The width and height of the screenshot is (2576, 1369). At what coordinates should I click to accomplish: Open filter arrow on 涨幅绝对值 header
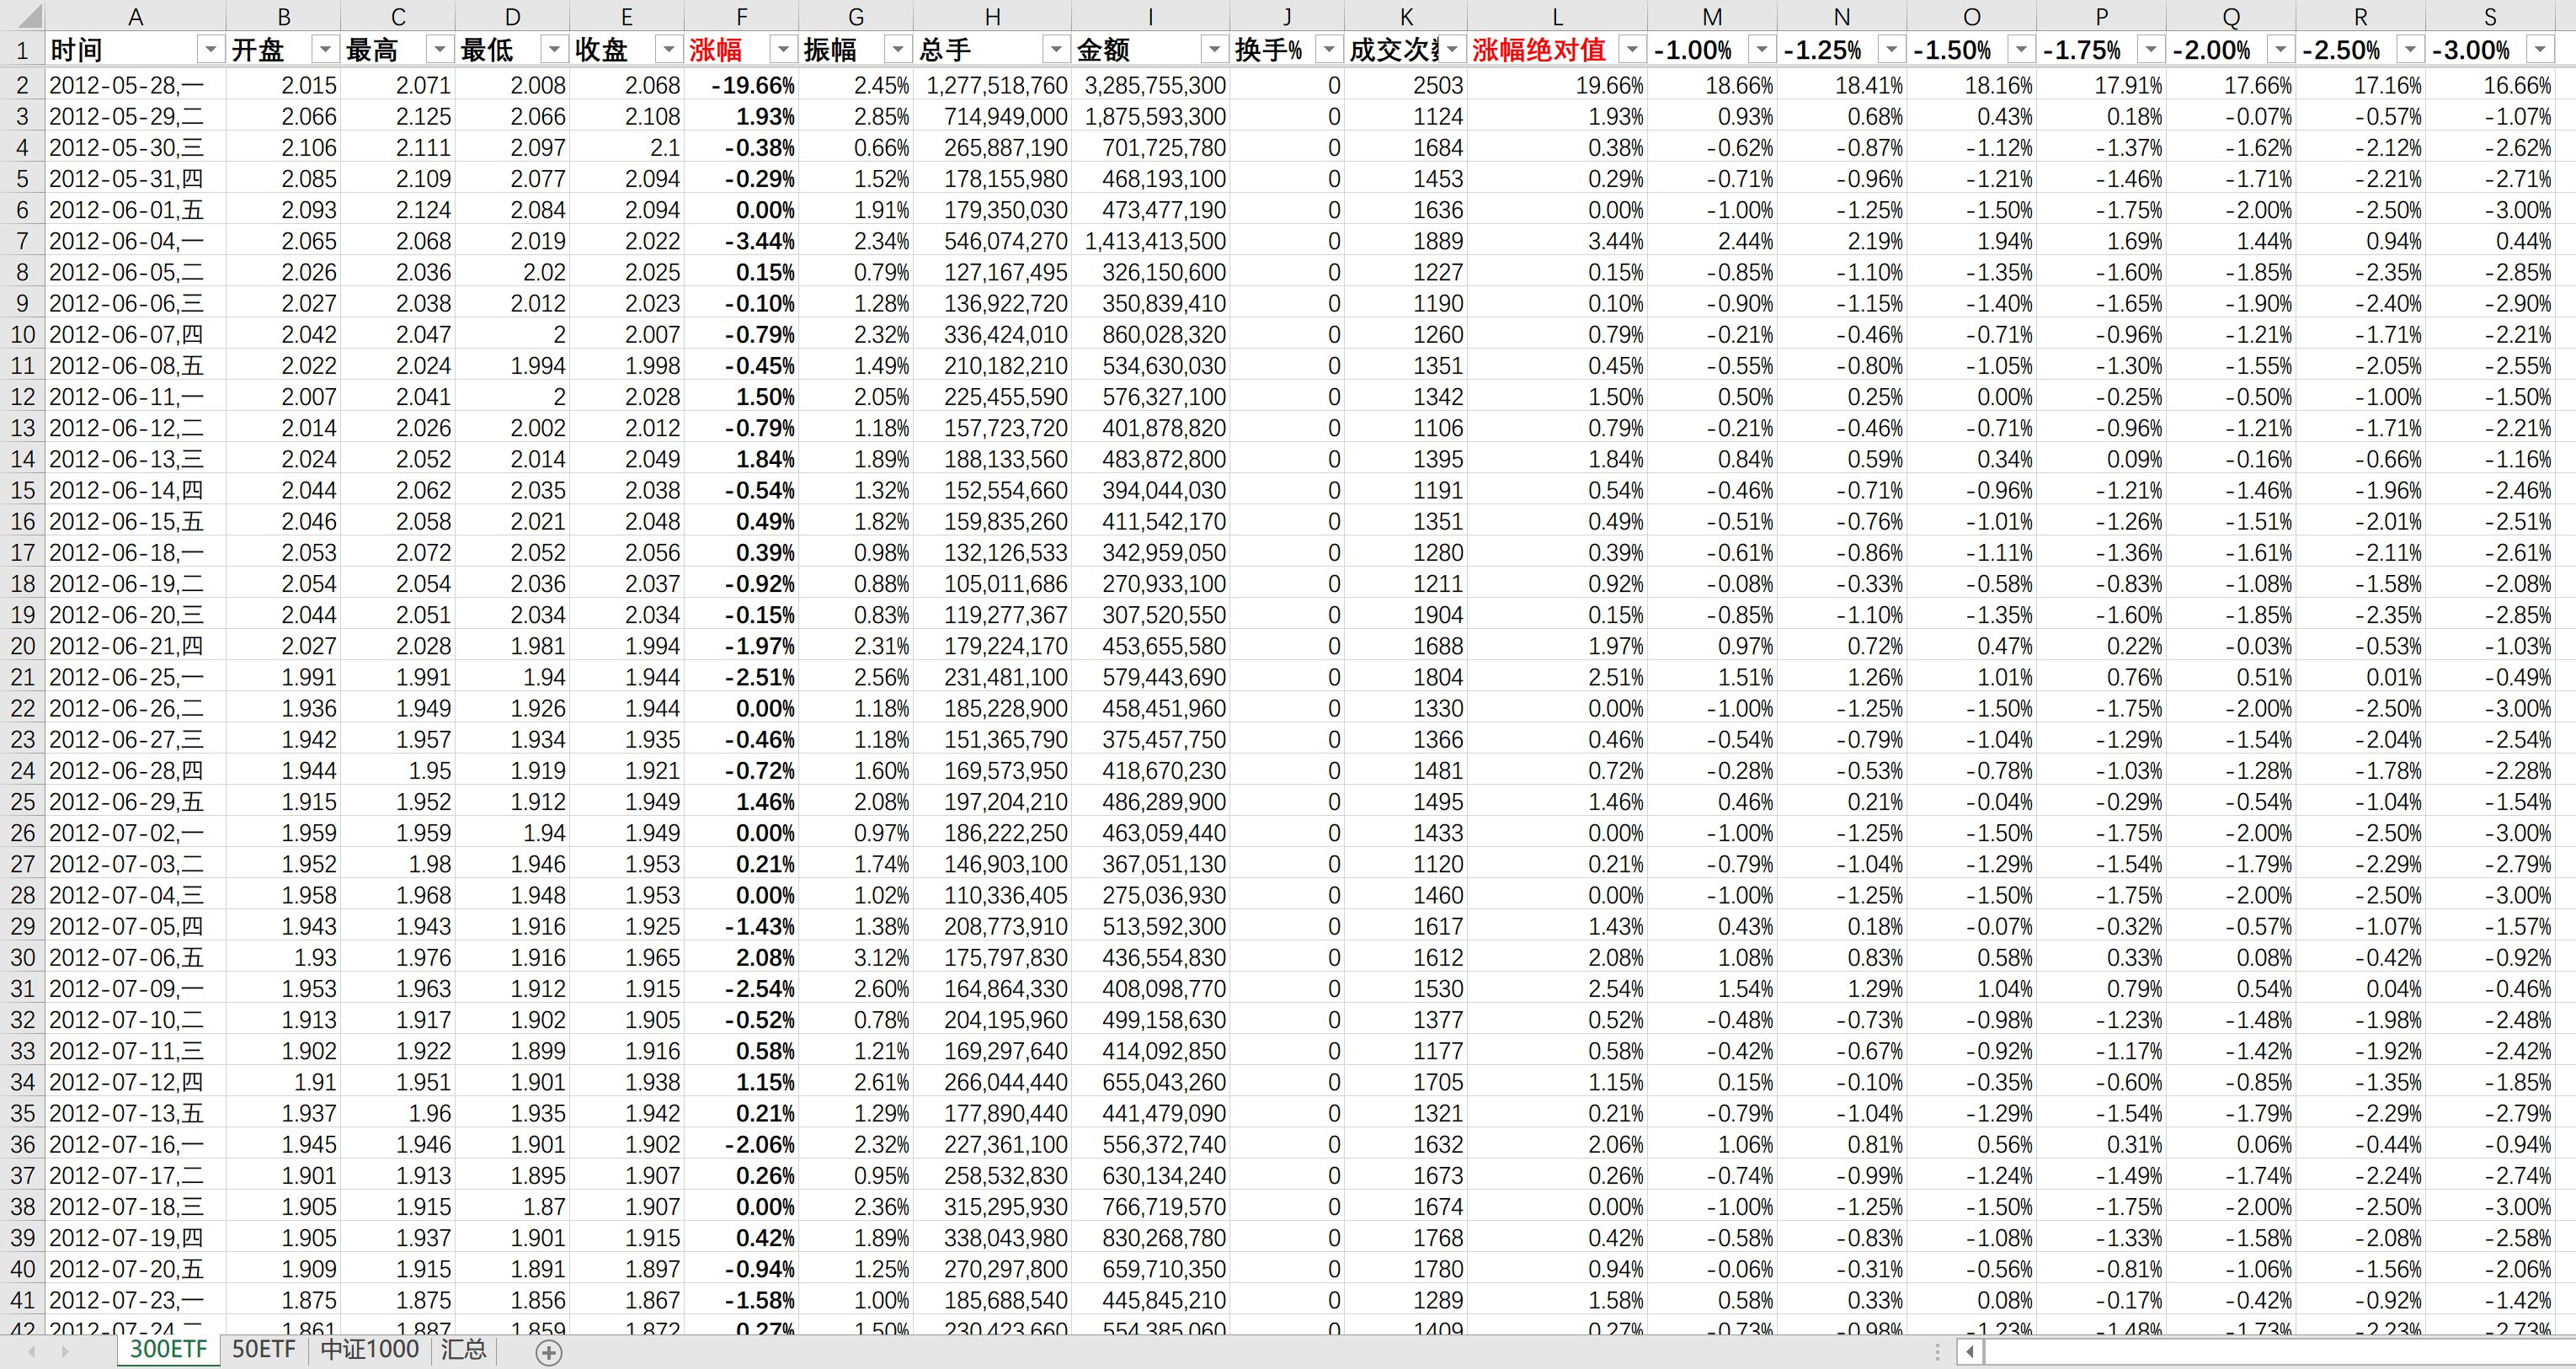tap(1631, 50)
